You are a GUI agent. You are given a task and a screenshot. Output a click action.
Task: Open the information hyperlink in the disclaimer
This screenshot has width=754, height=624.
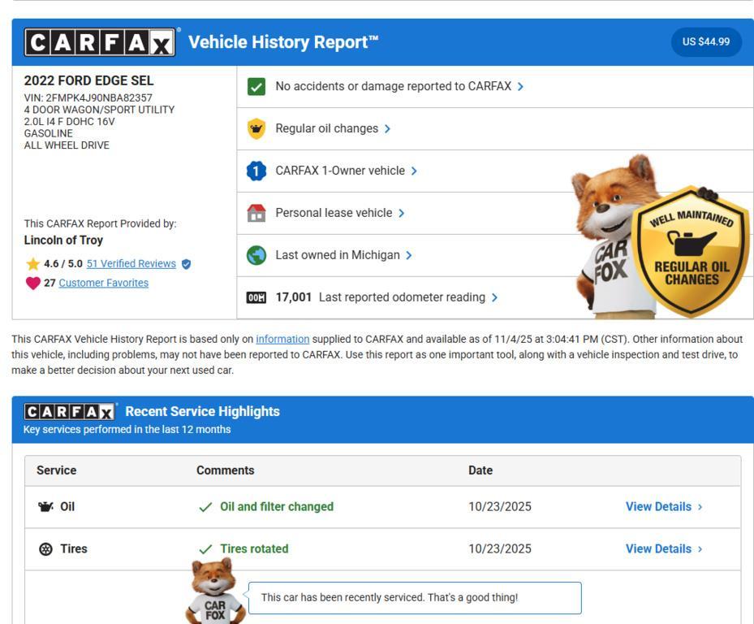coord(281,340)
